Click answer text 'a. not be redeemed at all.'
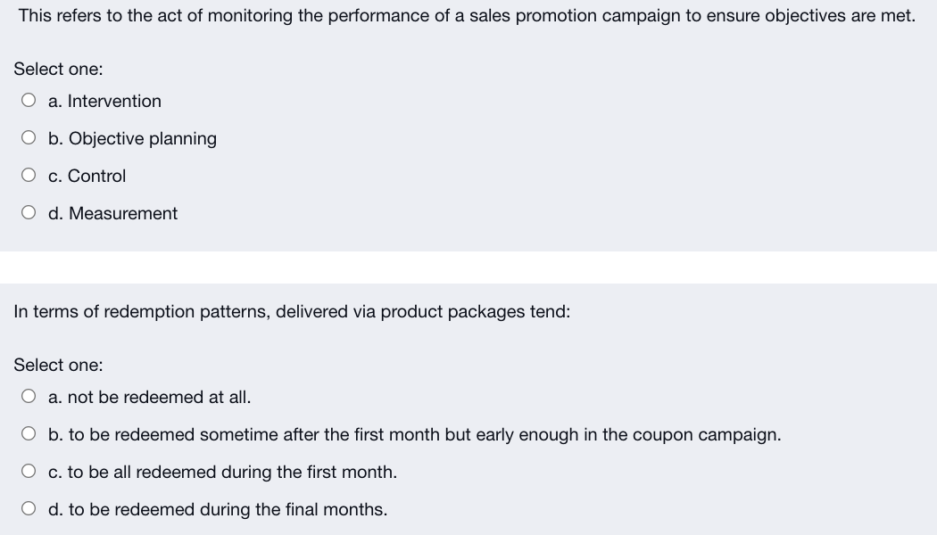Image resolution: width=937 pixels, height=535 pixels. (149, 397)
